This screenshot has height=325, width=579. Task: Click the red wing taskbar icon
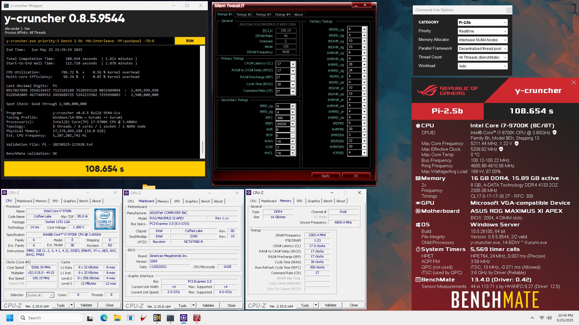[144, 318]
